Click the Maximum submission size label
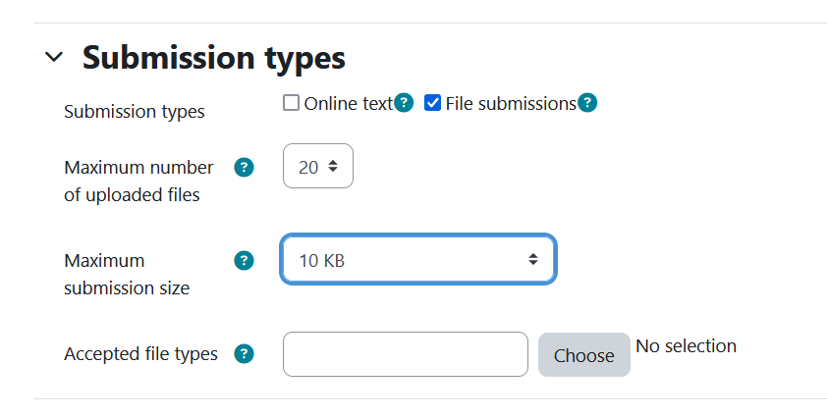The width and height of the screenshot is (827, 417). 127,274
